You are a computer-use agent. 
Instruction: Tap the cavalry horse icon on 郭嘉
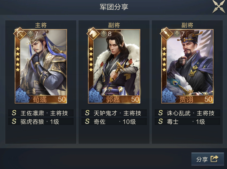93,33
